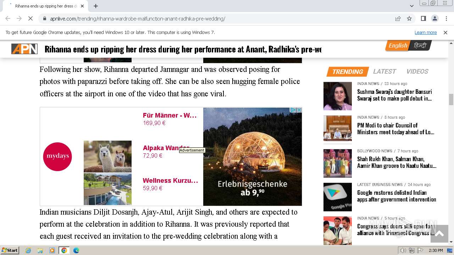Image resolution: width=454 pixels, height=255 pixels.
Task: Open LATEST BUSINESS NEWS category label
Action: (380, 185)
